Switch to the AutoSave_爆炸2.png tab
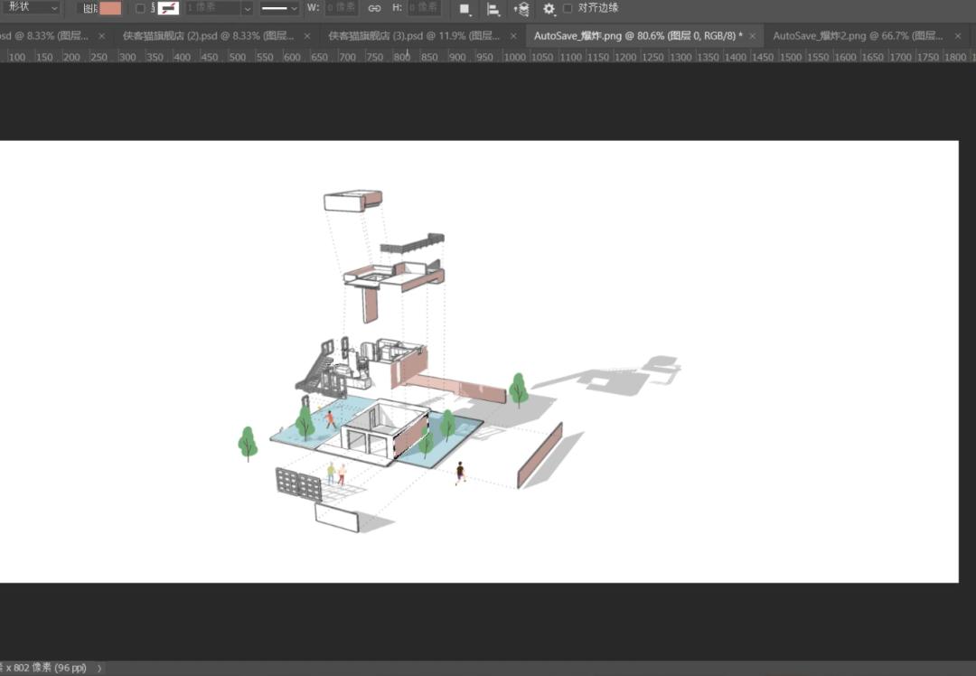This screenshot has height=676, width=976. pyautogui.click(x=858, y=36)
